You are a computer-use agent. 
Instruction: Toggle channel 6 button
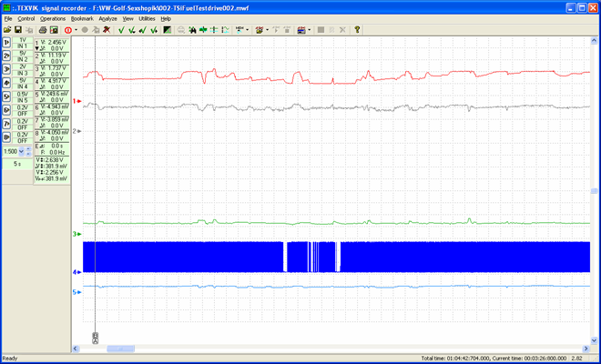(x=6, y=110)
